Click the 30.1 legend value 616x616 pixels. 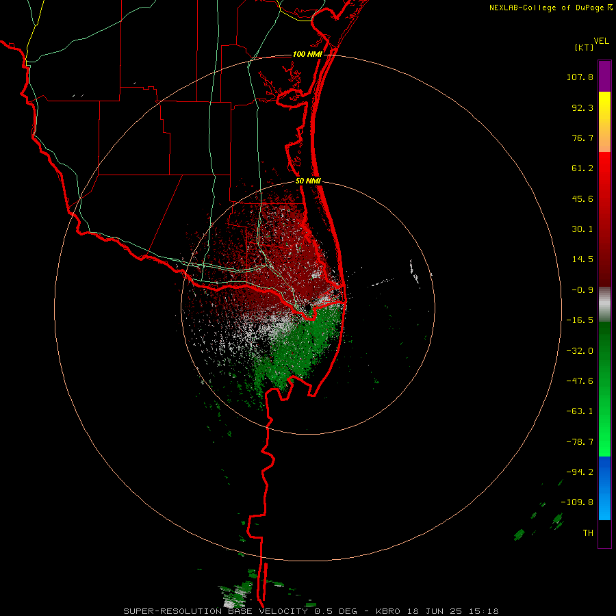[582, 229]
